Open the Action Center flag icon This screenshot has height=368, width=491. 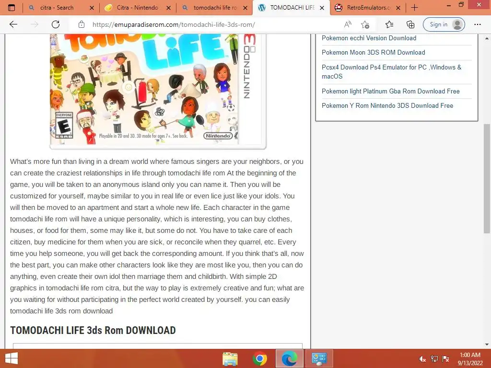tap(446, 359)
